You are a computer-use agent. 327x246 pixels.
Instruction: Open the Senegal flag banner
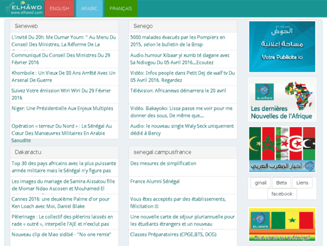tap(282, 224)
